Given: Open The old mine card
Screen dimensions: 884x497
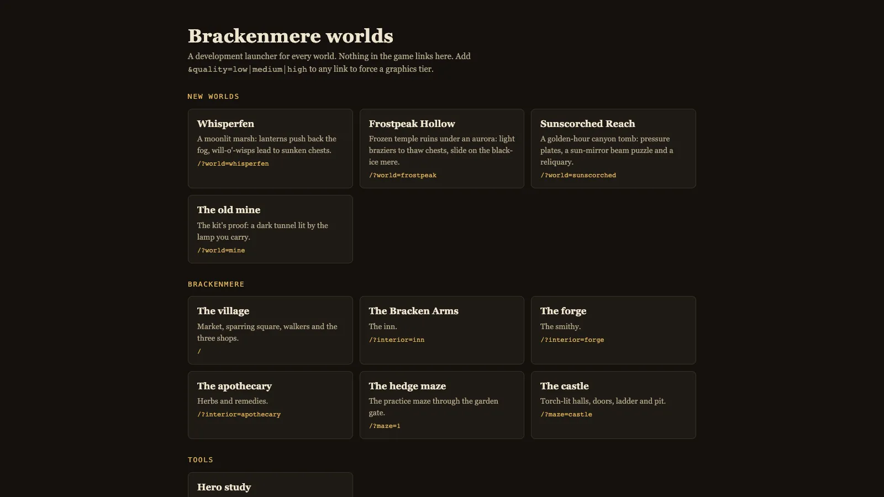Looking at the screenshot, I should click(x=270, y=229).
